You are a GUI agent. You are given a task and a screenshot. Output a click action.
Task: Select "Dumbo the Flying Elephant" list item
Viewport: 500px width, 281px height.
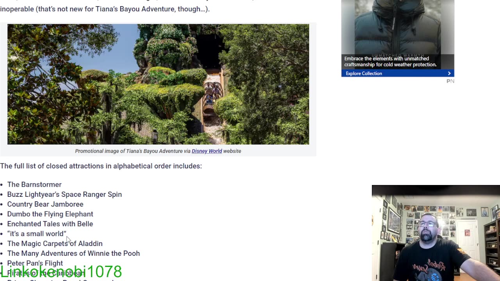[50, 214]
